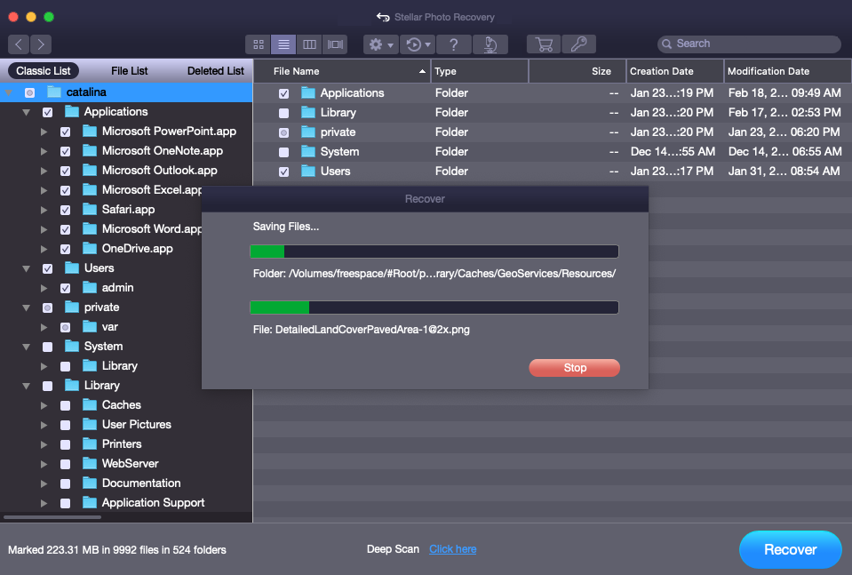Open the resume recovery clock menu

tap(418, 44)
